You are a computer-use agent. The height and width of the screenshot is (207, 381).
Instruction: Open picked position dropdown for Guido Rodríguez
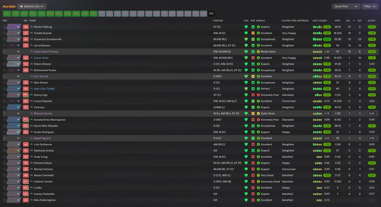tap(18, 132)
